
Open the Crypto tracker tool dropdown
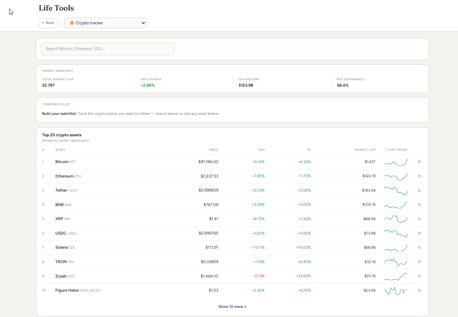[x=105, y=23]
